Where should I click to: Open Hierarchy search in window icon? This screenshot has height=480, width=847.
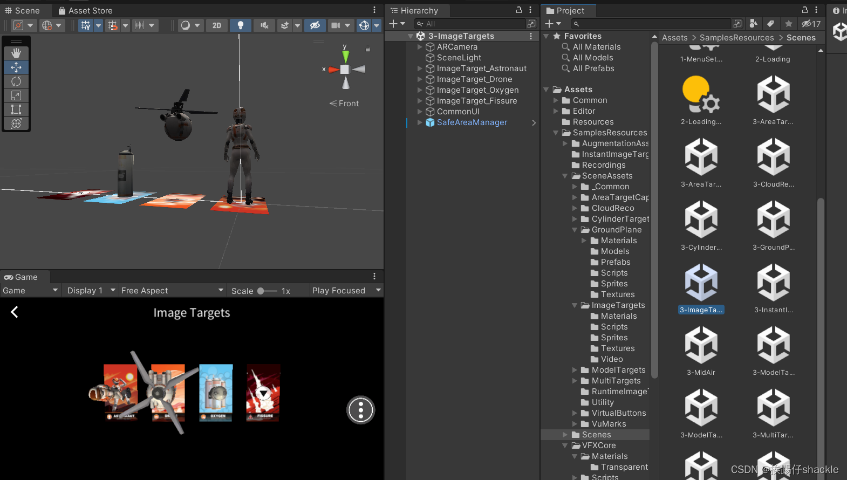(531, 24)
